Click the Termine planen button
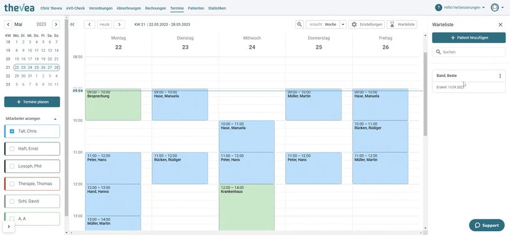 (32, 102)
